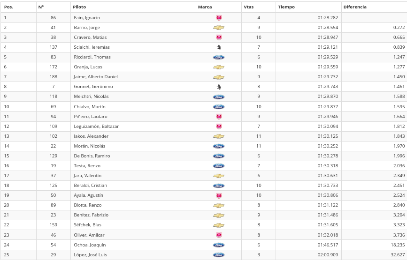The image size is (407, 261).
Task: Click the Dodge logo in Ayala, Agustín's row
Action: (219, 195)
